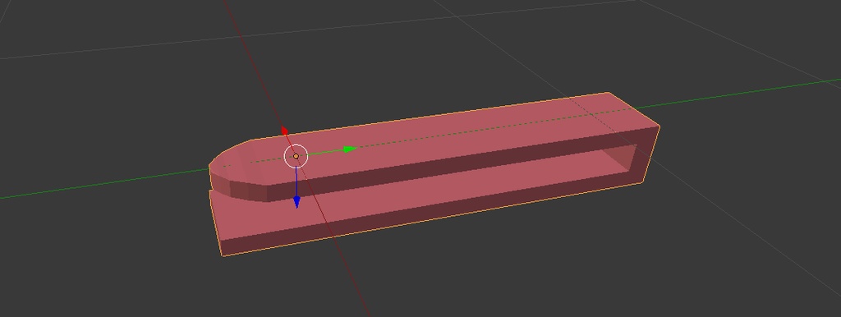Viewport: 841px width, 317px height.
Task: Grab the green Y-axis manipulator arrow
Action: pyautogui.click(x=350, y=149)
